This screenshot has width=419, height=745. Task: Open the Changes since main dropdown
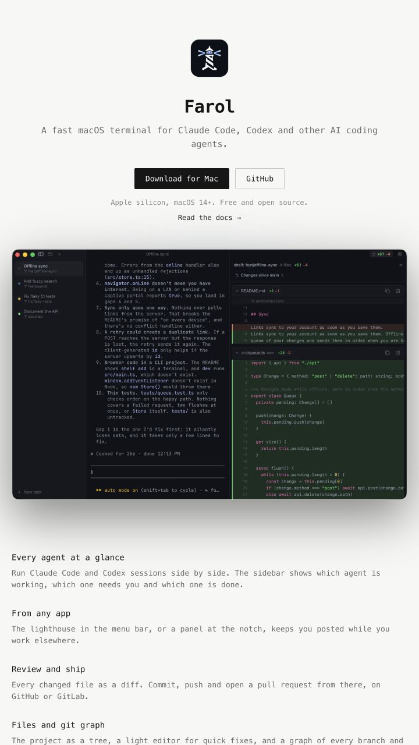tap(259, 275)
